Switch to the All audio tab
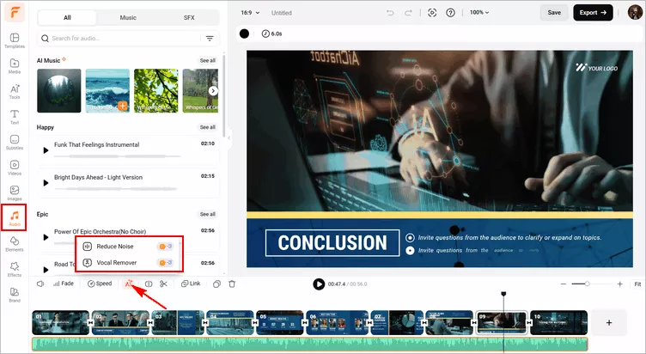 click(x=67, y=18)
